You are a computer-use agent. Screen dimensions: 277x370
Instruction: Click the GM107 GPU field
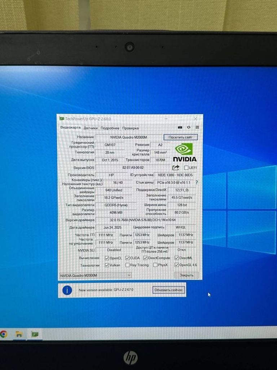click(x=110, y=145)
